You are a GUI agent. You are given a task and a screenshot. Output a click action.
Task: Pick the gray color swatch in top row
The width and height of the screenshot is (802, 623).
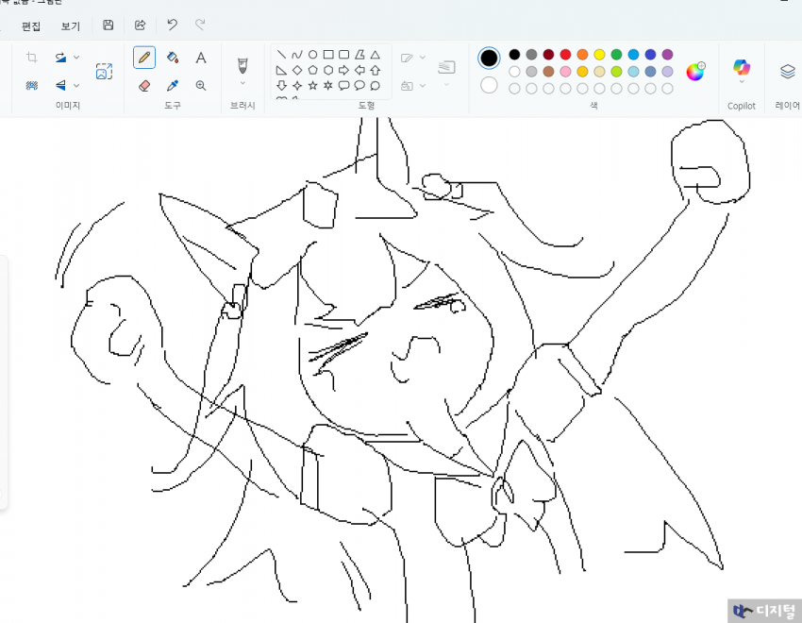531,54
